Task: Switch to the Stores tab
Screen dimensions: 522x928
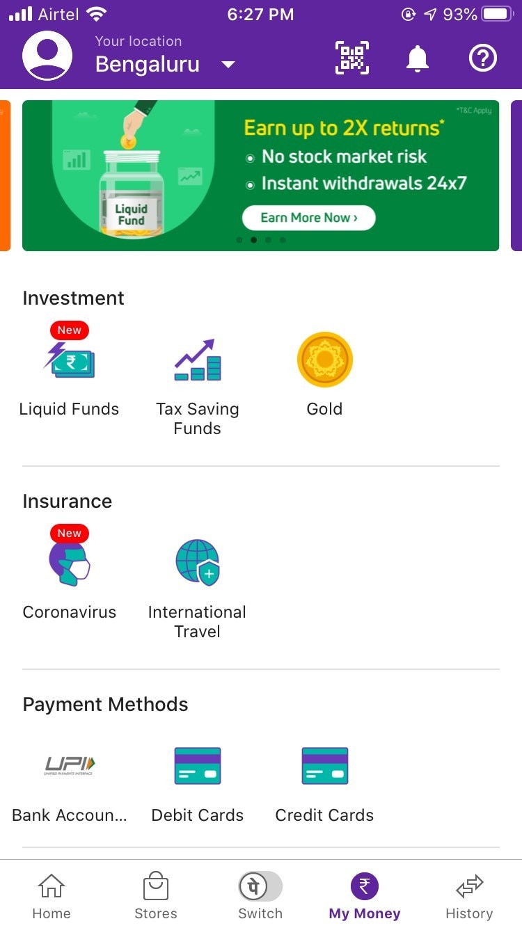Action: coord(155,896)
